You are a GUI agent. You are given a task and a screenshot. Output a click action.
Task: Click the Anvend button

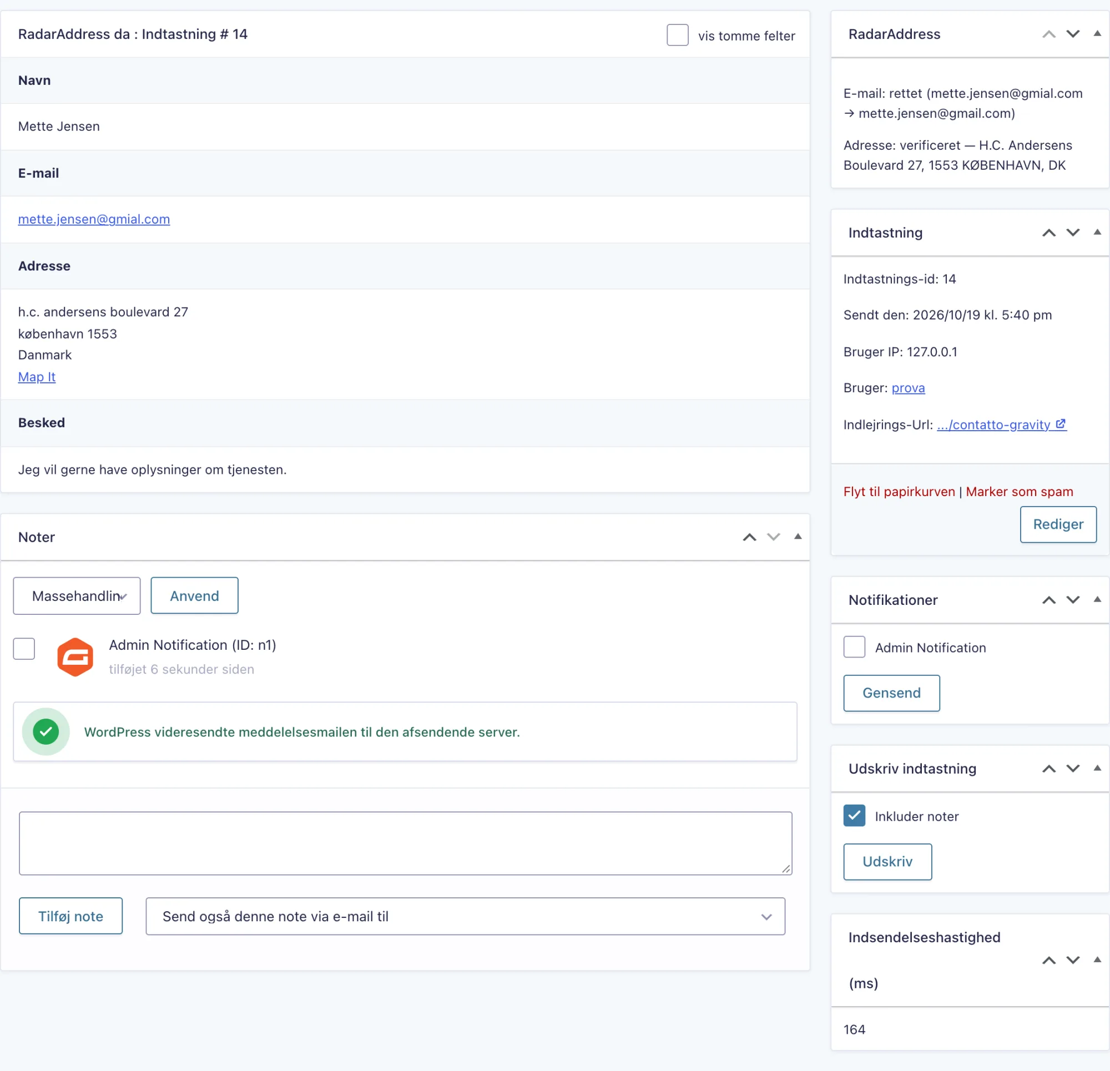[x=194, y=596]
